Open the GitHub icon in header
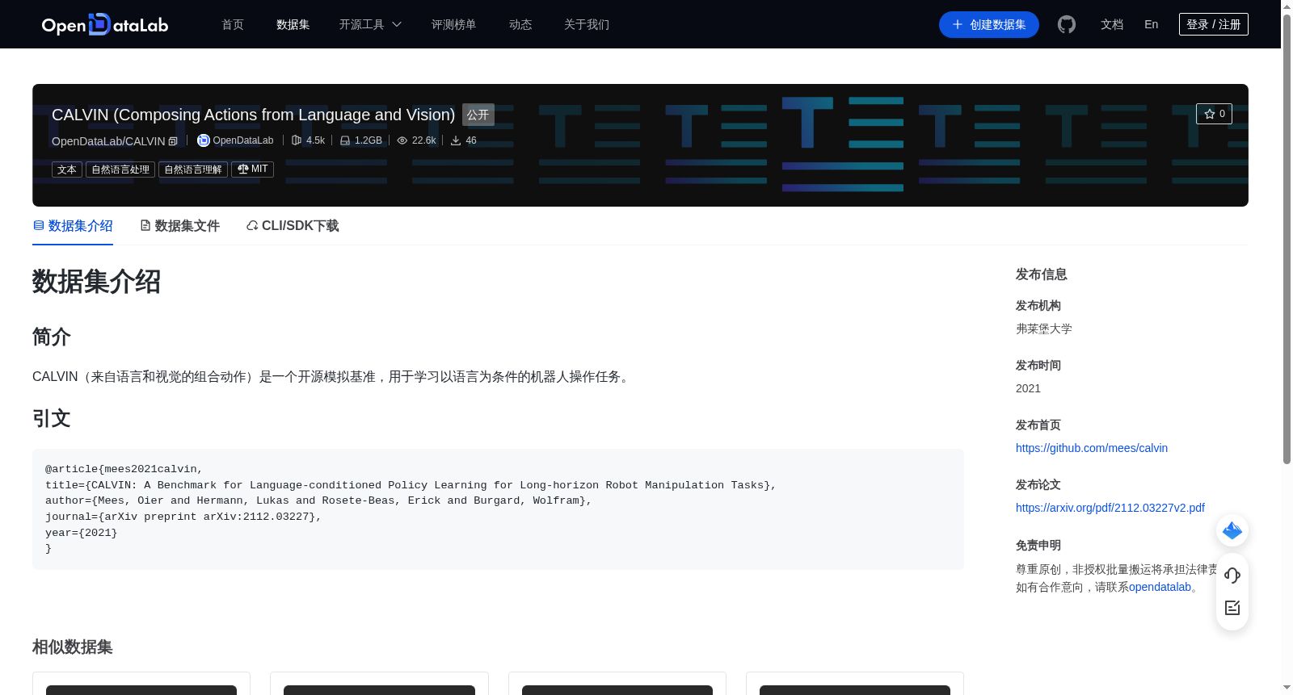1293x695 pixels. 1067,24
